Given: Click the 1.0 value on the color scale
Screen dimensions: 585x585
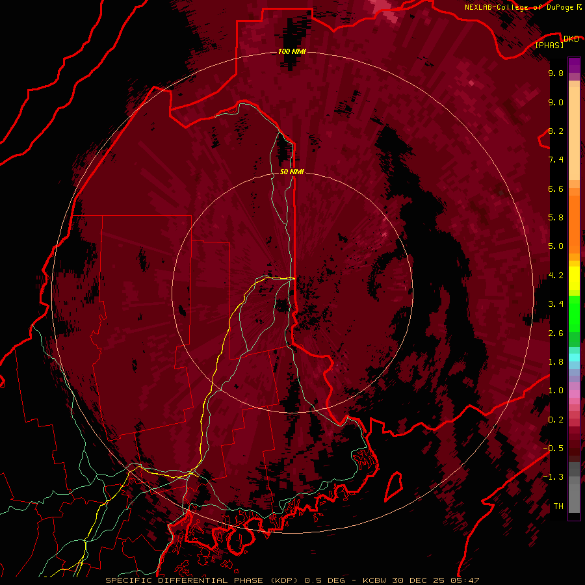Looking at the screenshot, I should click(556, 391).
